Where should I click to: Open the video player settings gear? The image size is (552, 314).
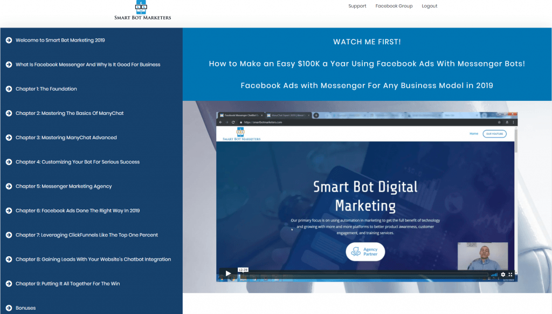click(503, 275)
